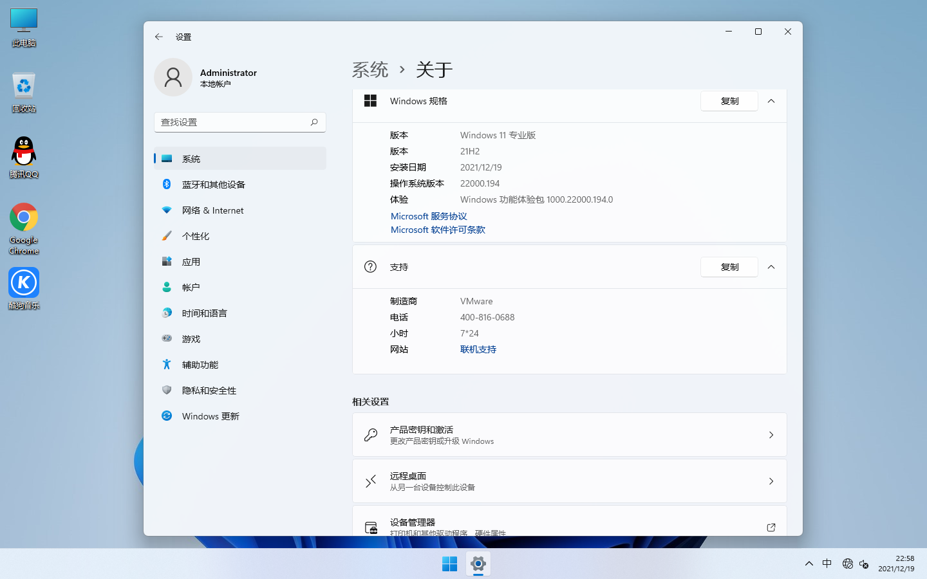Copy the Windows 规格 information
927x579 pixels.
[x=729, y=101]
